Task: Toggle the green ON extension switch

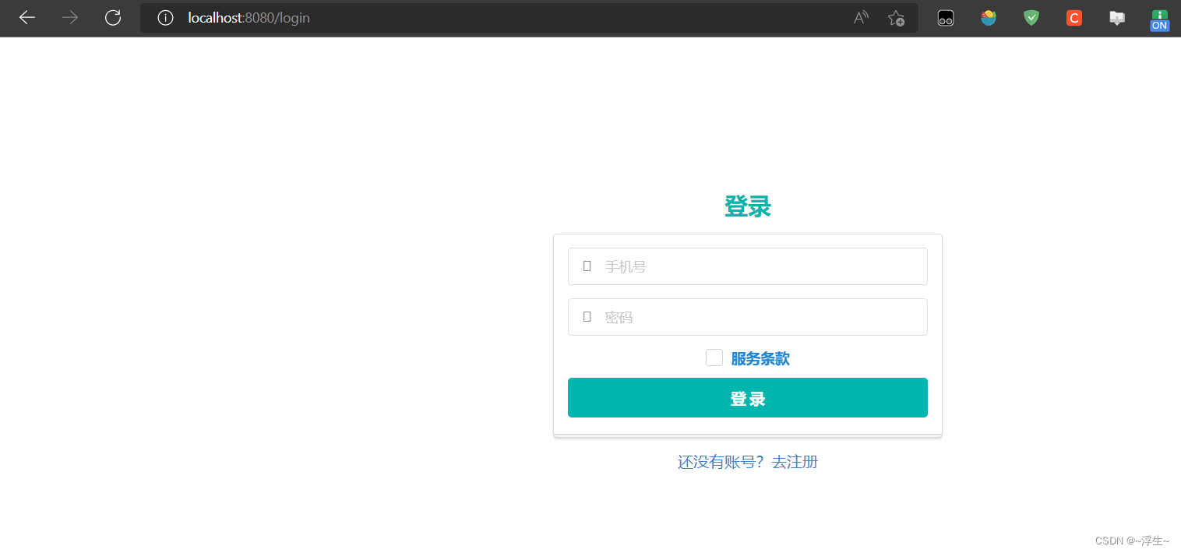Action: 1159,17
